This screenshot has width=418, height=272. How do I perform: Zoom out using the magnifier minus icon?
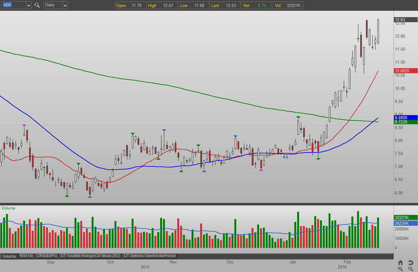coord(410,269)
